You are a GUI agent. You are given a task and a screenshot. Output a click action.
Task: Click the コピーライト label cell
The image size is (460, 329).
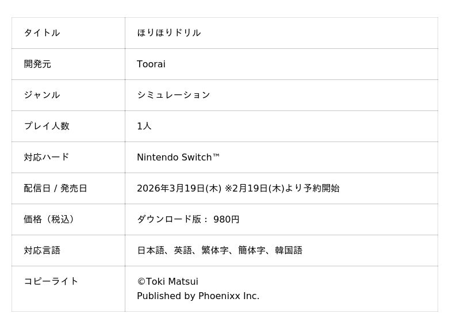pos(51,281)
